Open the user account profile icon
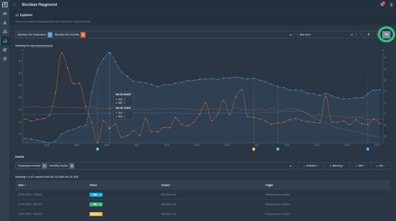The image size is (396, 221). 391,5
